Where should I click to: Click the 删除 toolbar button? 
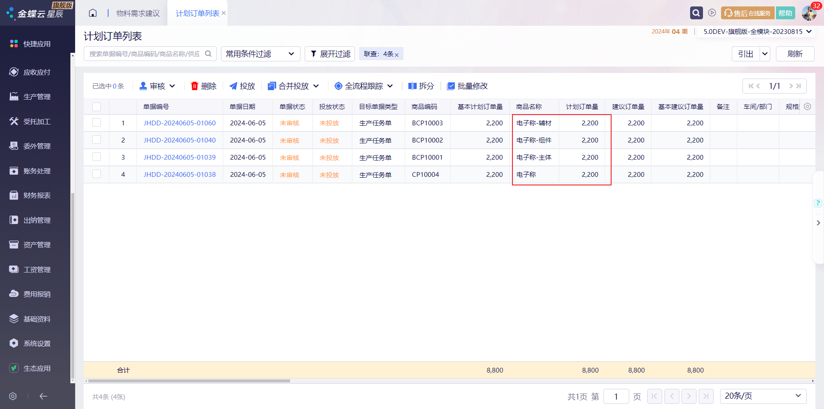(203, 86)
